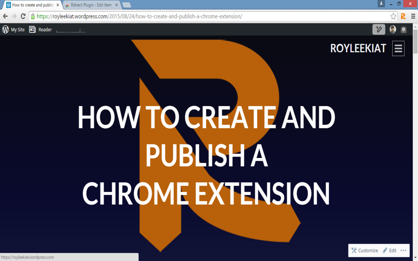Close the How to create tab

[58, 5]
